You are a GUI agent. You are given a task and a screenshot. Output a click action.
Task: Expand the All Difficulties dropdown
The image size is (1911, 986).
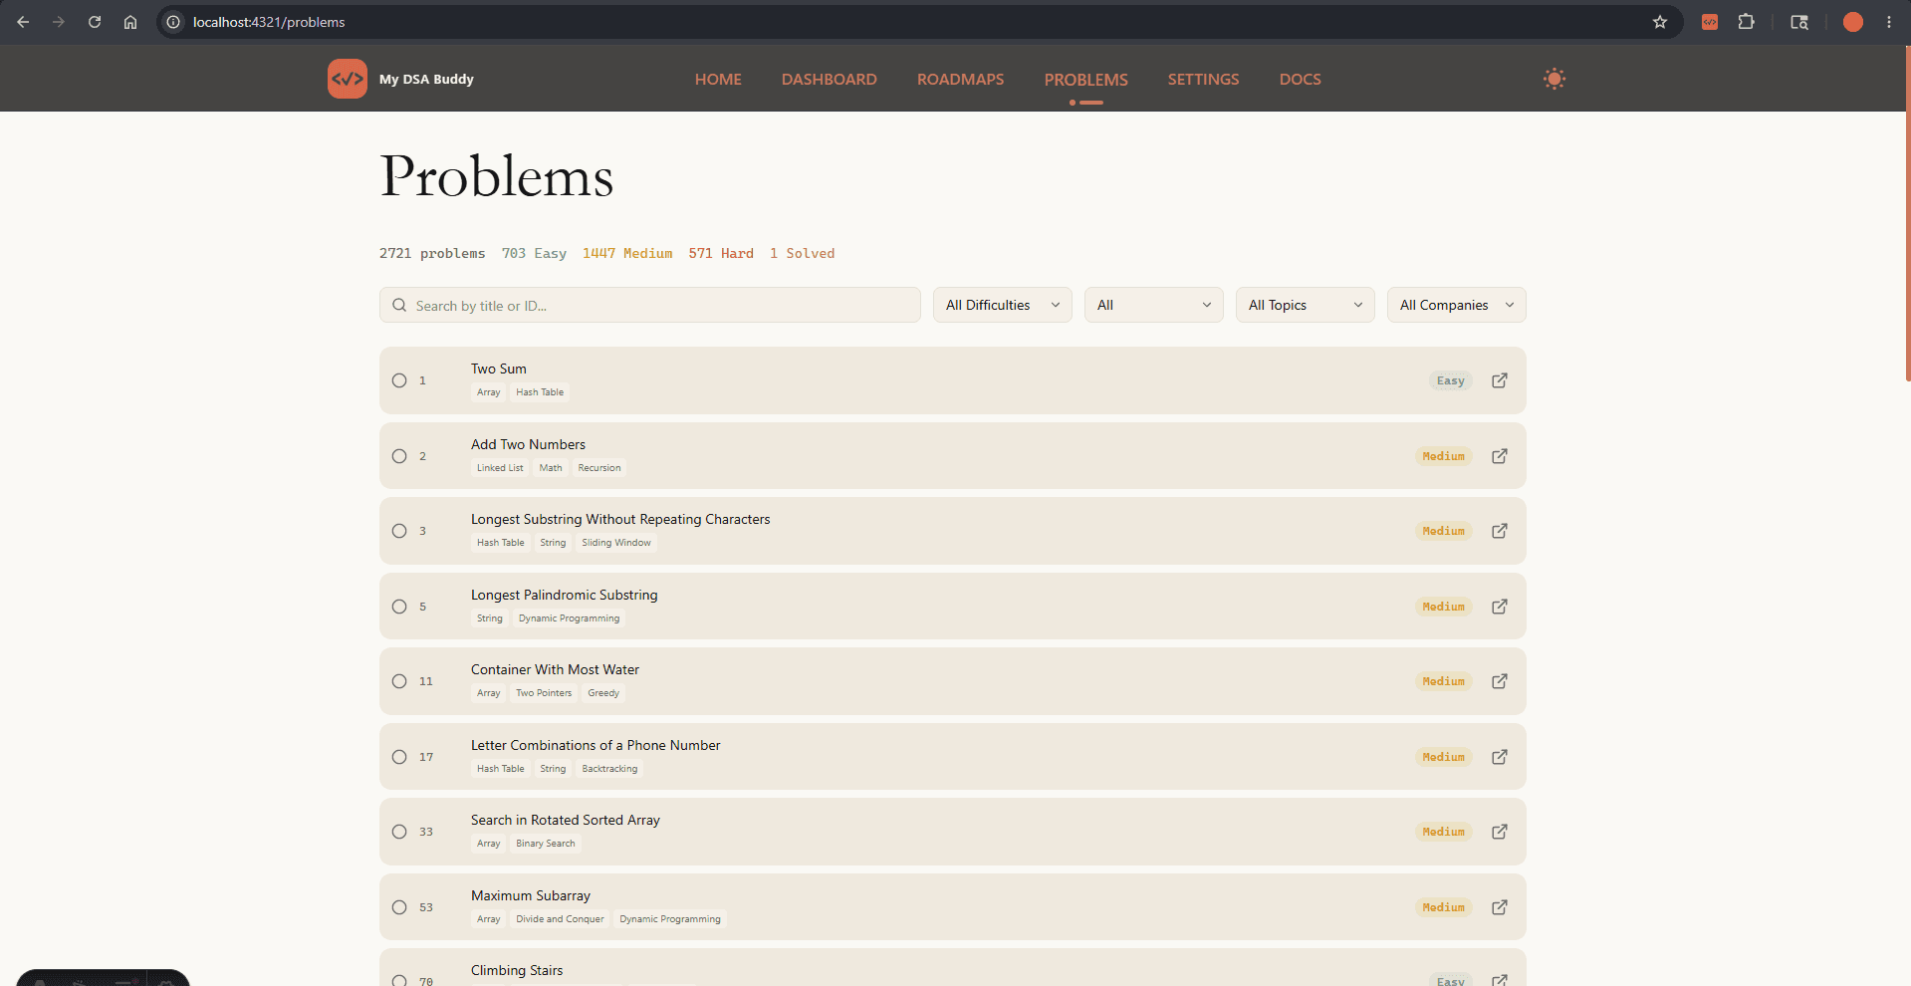[1002, 305]
